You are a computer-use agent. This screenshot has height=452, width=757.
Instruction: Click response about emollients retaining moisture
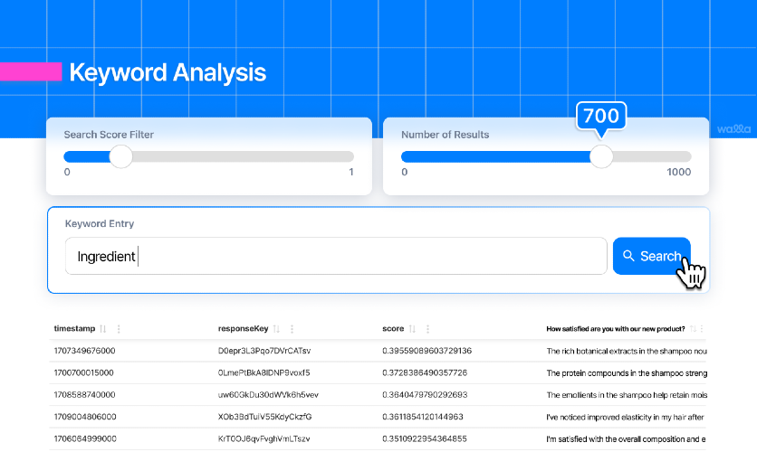tap(627, 395)
